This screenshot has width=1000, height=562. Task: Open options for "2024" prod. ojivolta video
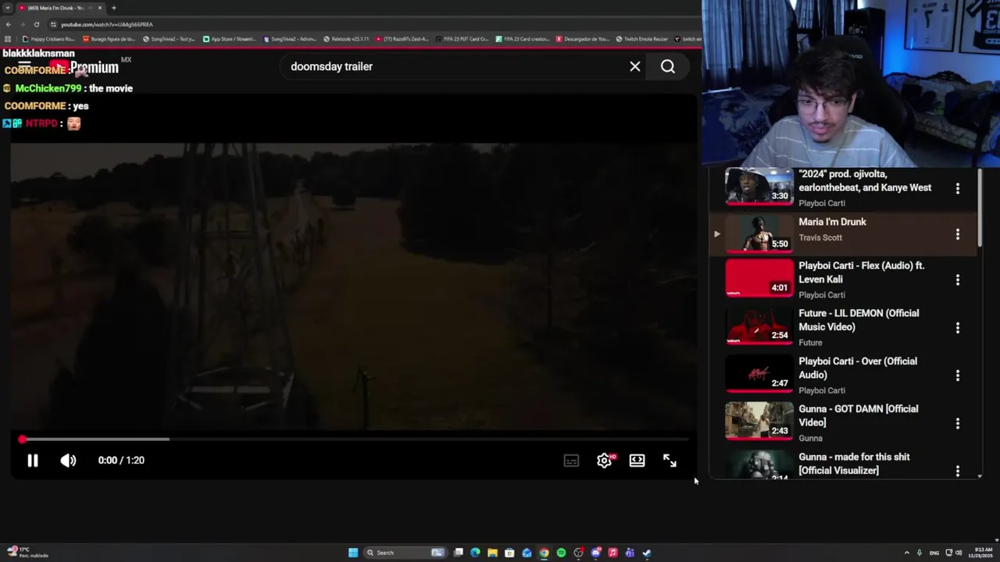click(958, 188)
